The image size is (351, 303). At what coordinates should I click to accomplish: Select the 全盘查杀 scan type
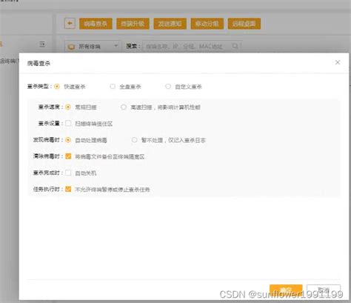113,87
